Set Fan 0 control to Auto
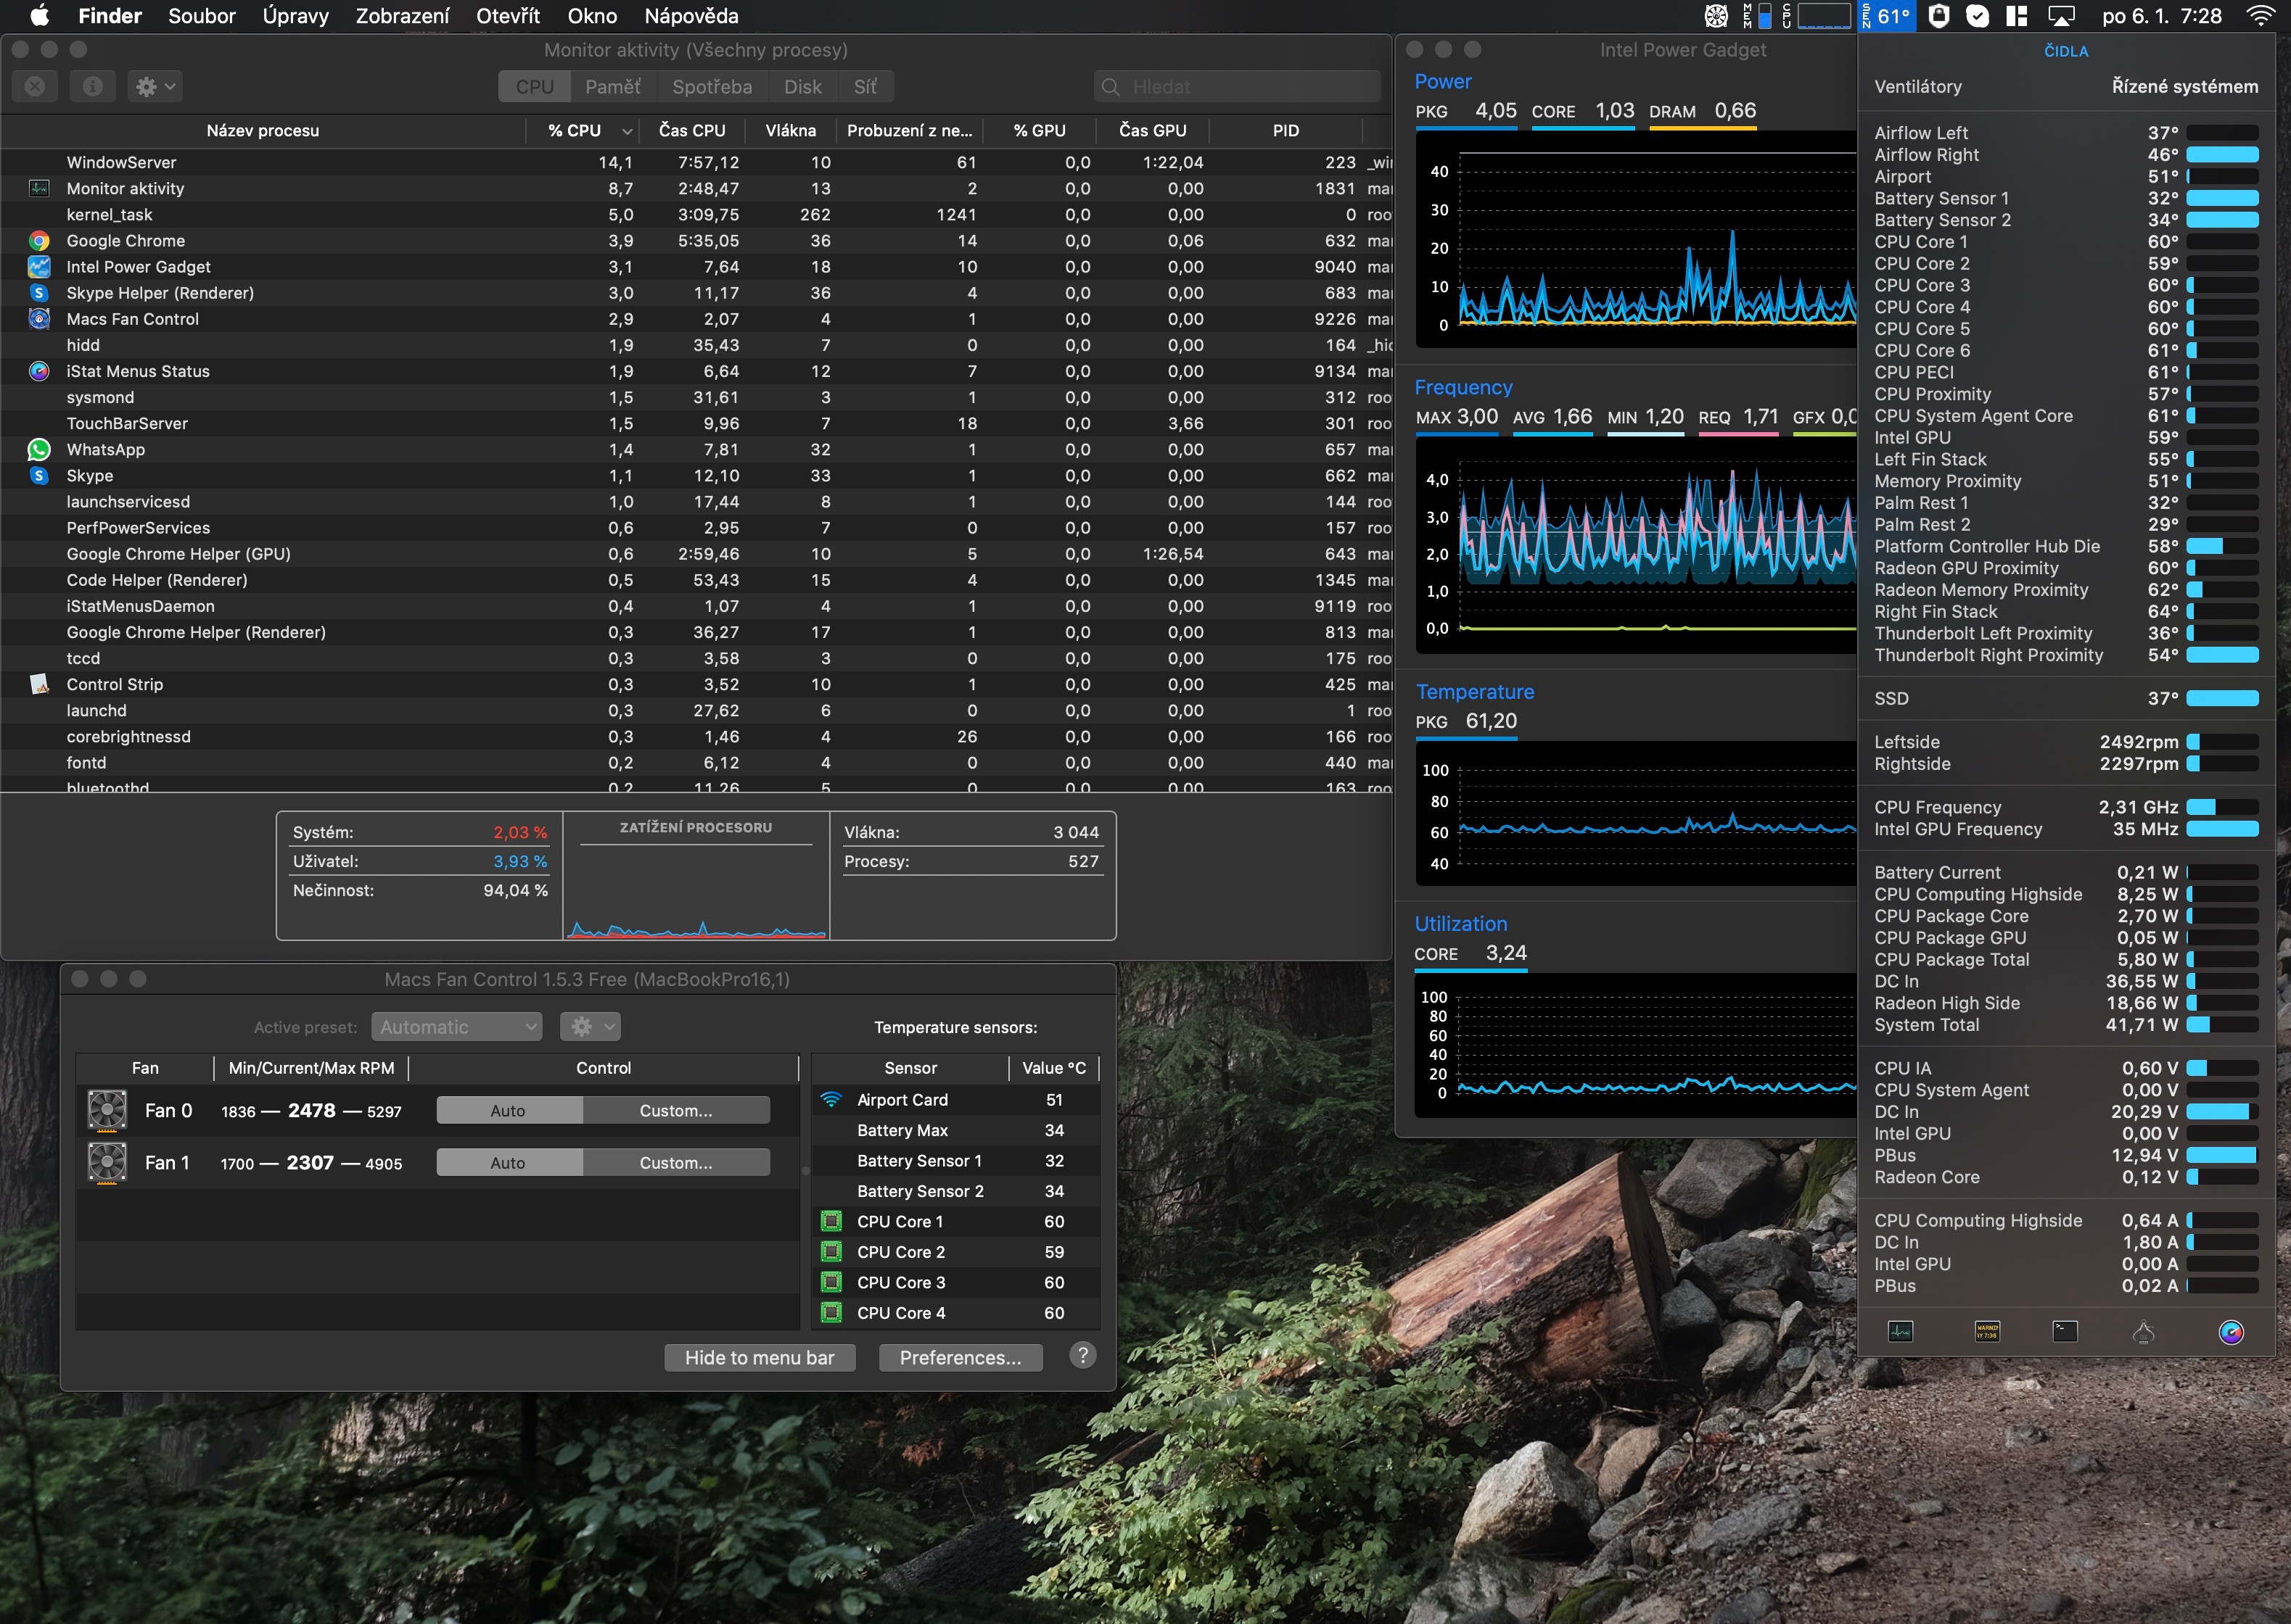The height and width of the screenshot is (1624, 2291). [x=509, y=1110]
